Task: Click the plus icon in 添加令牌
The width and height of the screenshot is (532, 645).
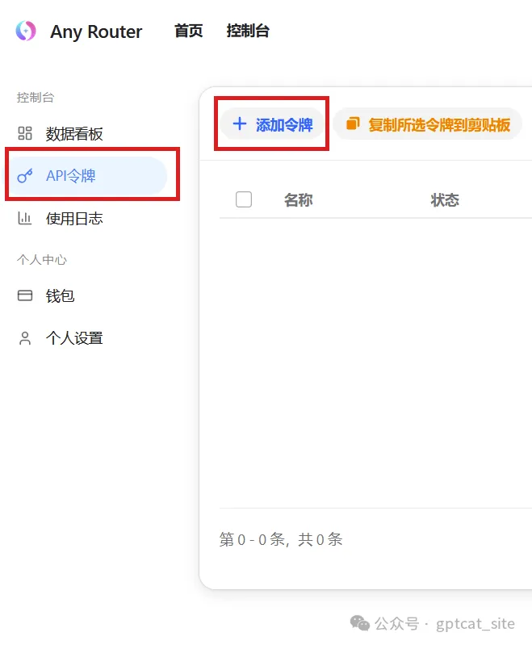Action: click(x=240, y=124)
